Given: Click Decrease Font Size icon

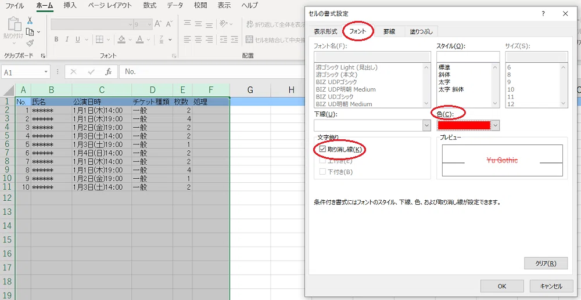Looking at the screenshot, I should [169, 24].
